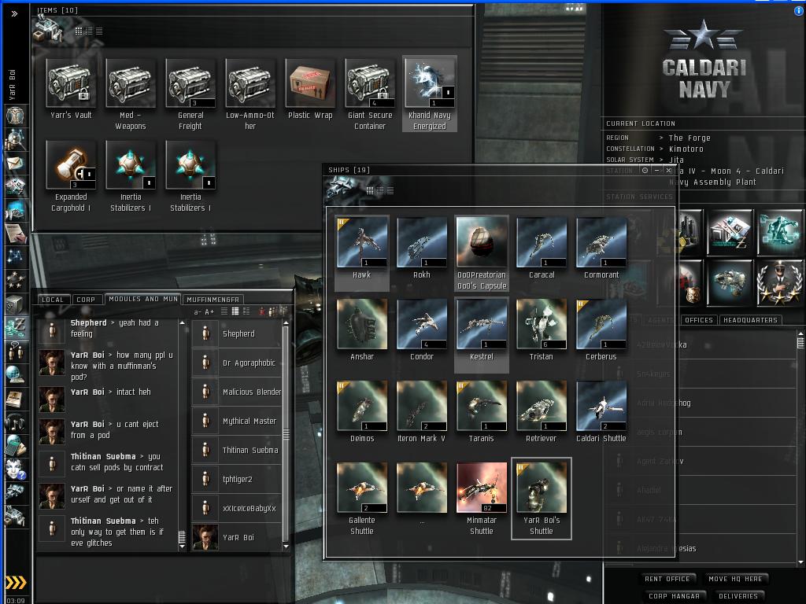This screenshot has height=604, width=806.
Task: Open the journal book icon in sidebar
Action: point(16,398)
